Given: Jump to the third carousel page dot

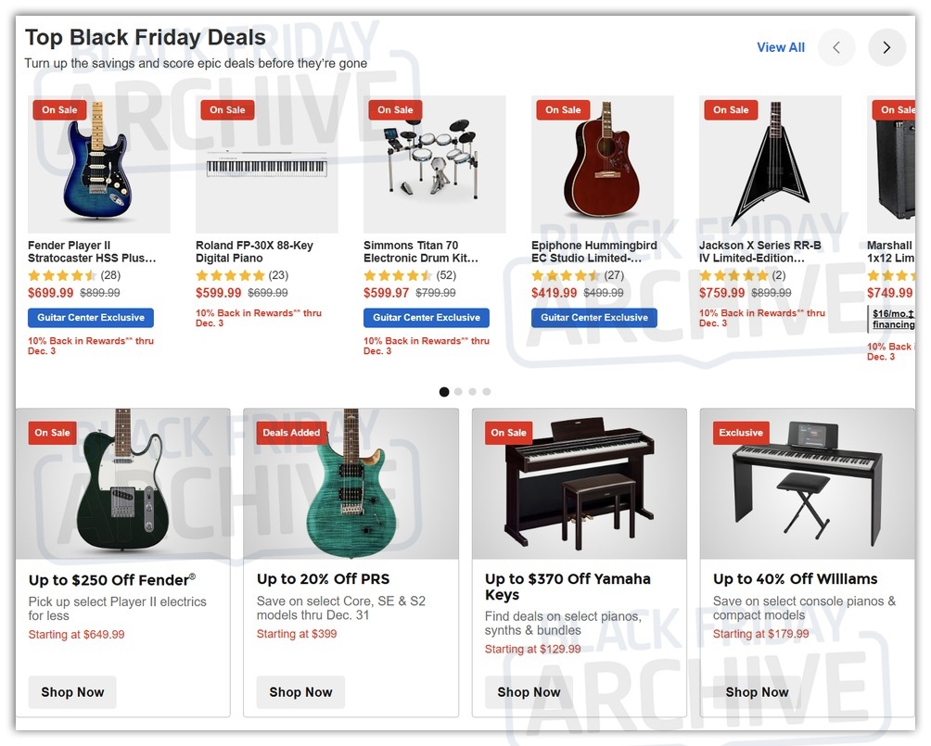Looking at the screenshot, I should (x=473, y=392).
